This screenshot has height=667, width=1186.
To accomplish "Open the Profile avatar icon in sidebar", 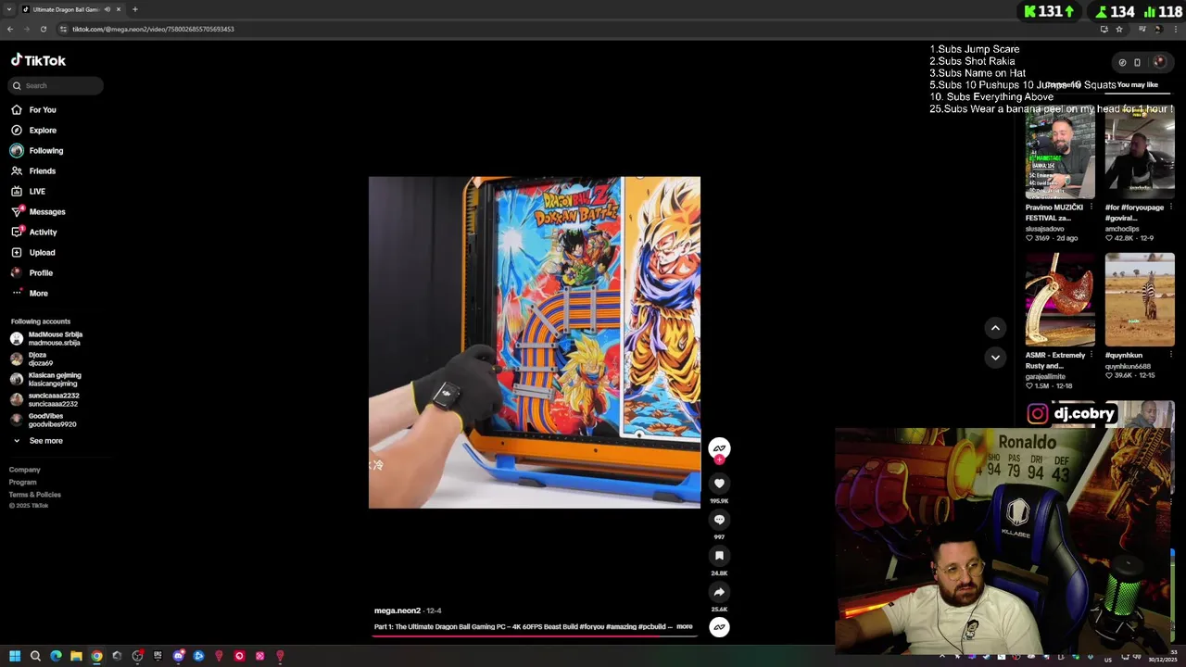I will [x=17, y=272].
